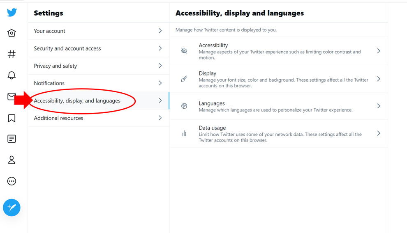The height and width of the screenshot is (233, 407).
Task: Open Bookmarks from the sidebar icon
Action: tap(12, 118)
